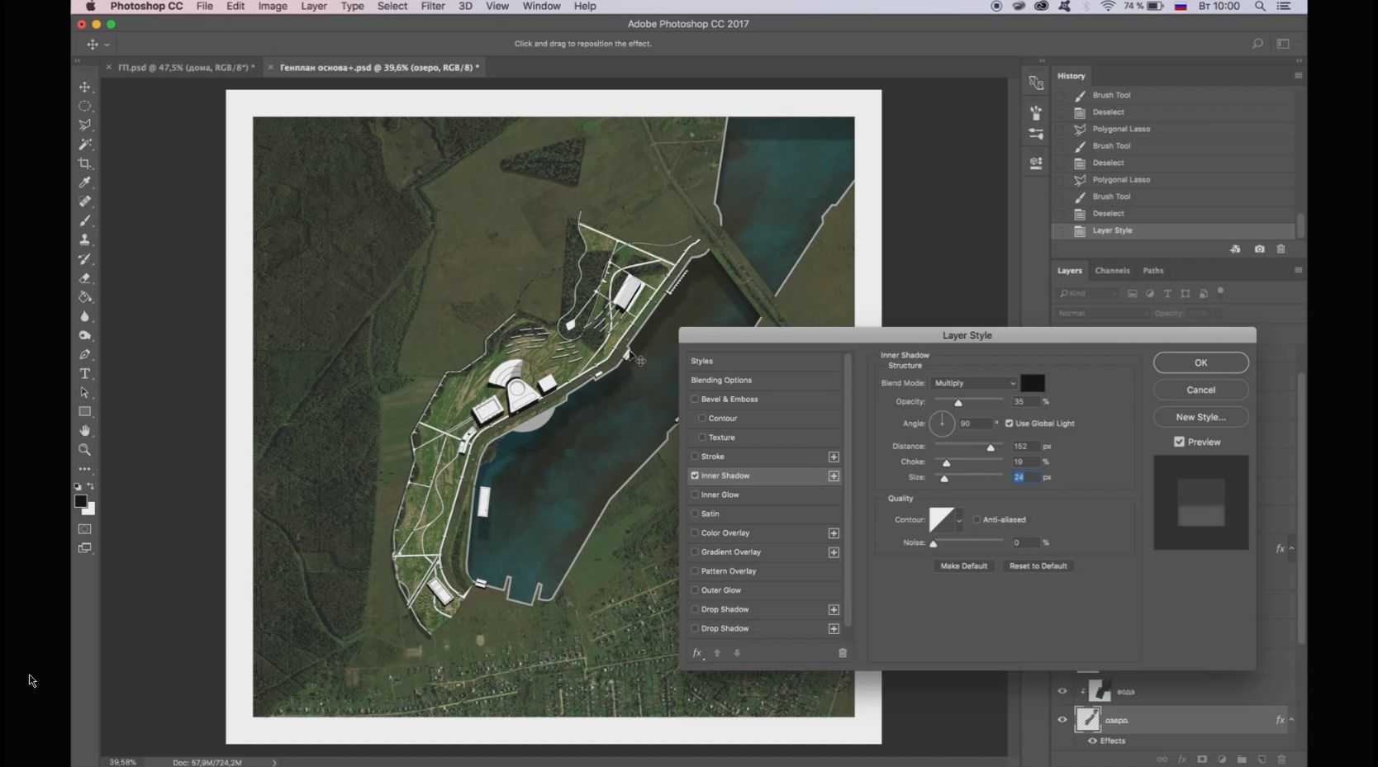
Task: Open the Image menu
Action: coord(273,6)
